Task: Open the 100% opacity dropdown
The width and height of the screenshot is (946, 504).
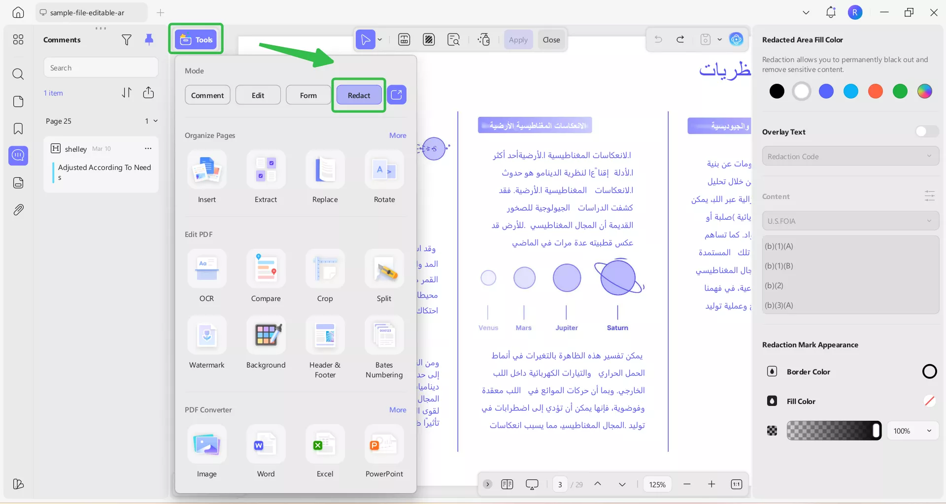Action: 912,430
